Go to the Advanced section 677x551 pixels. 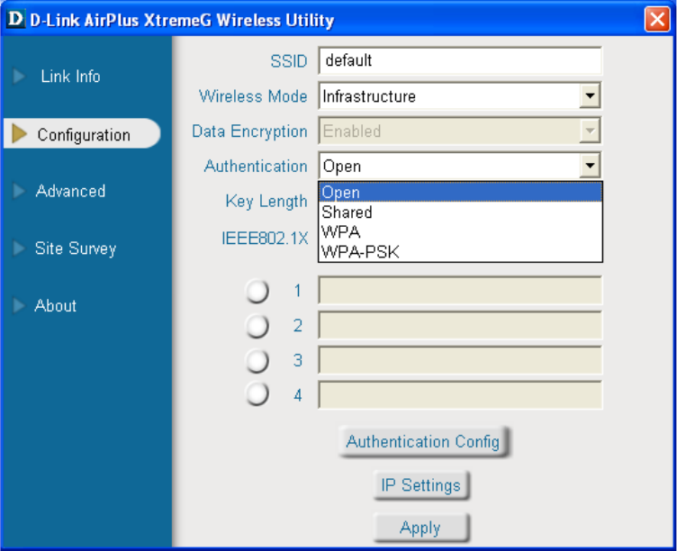click(x=70, y=191)
